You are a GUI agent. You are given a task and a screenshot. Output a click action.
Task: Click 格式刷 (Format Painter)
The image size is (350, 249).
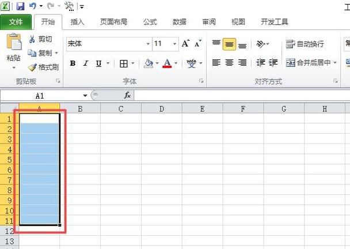[44, 67]
